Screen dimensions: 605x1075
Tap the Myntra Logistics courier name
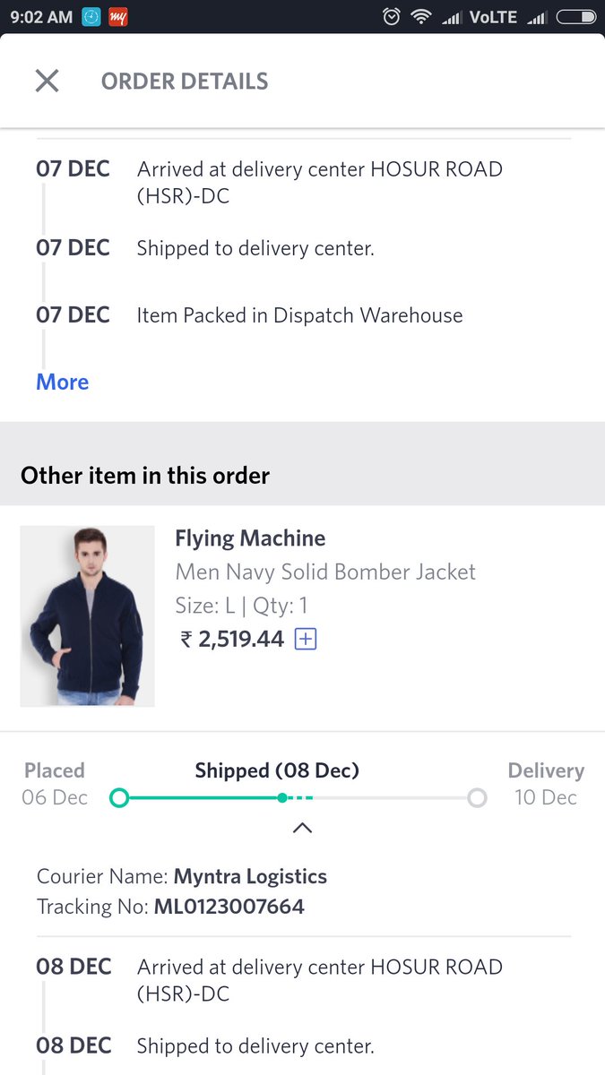(x=250, y=876)
